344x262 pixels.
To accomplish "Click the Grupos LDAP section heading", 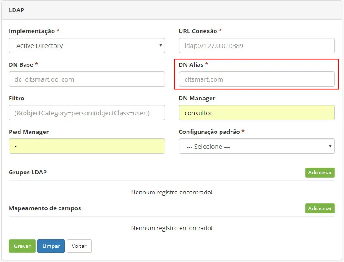I will 28,172.
